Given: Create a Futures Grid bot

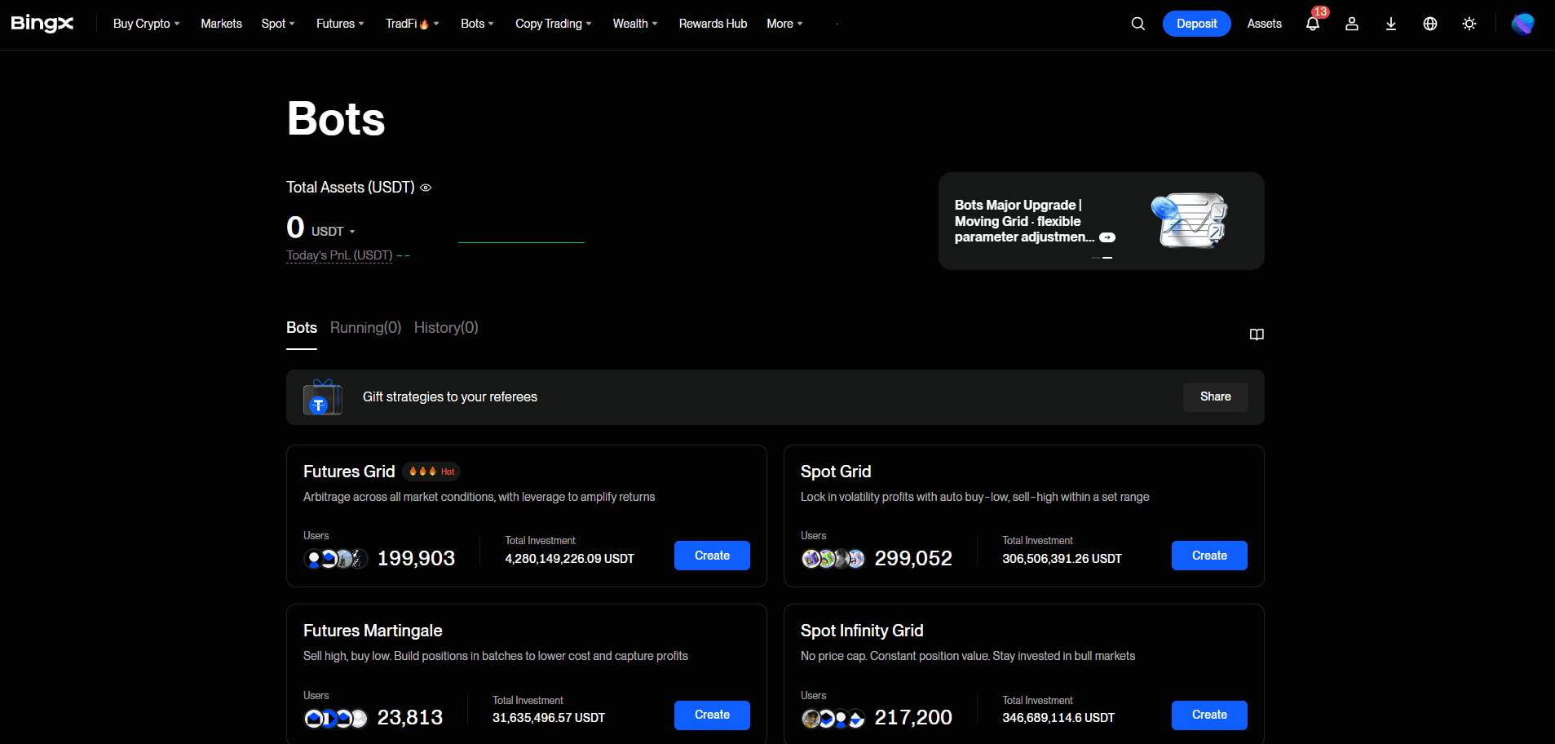Looking at the screenshot, I should [x=712, y=556].
